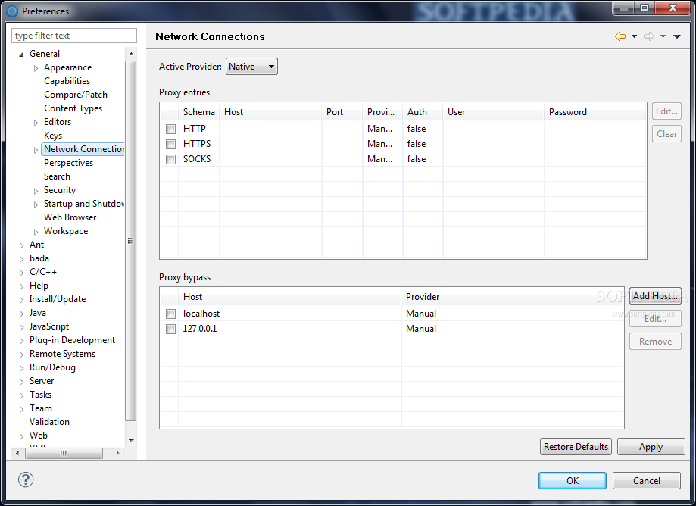Click Edit... button beside Proxy entries
The height and width of the screenshot is (506, 696).
point(666,111)
